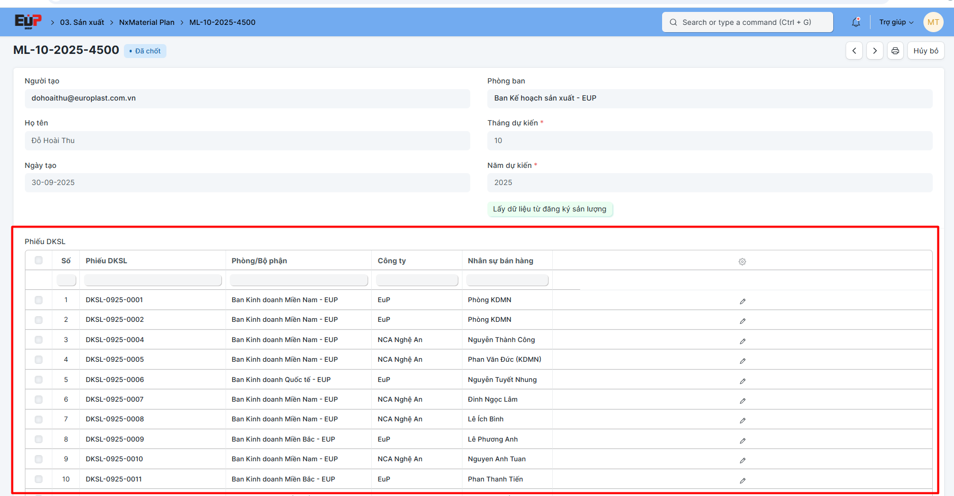Expand the Trợ giúp help dropdown
This screenshot has height=496, width=954.
pos(896,22)
